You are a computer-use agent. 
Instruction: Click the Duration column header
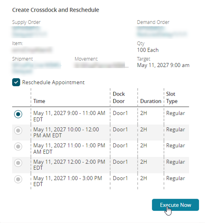(x=151, y=101)
